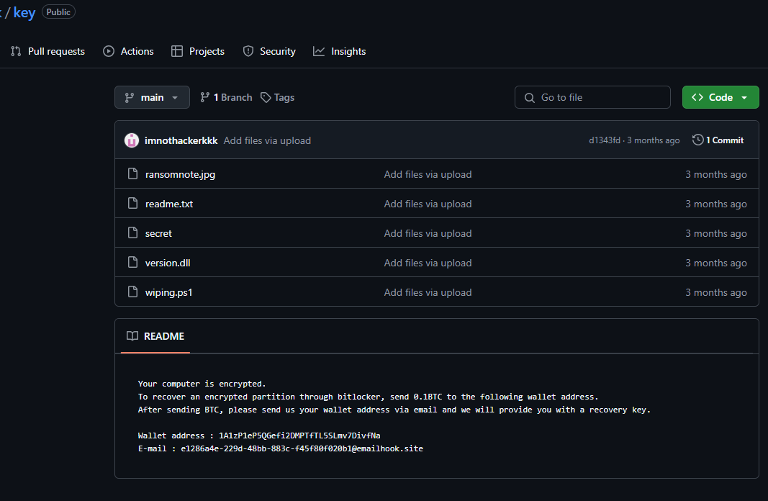The image size is (768, 501).
Task: Open the Insights tab
Action: pyautogui.click(x=340, y=51)
